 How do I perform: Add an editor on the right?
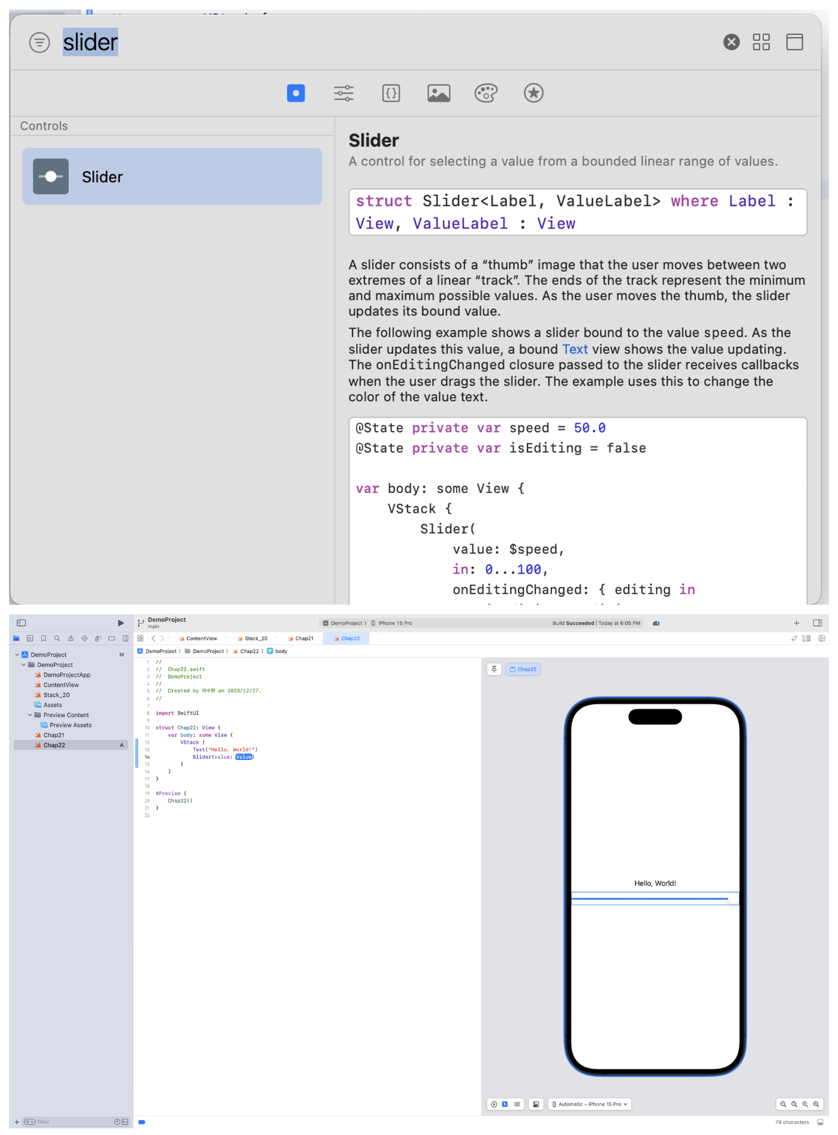point(822,638)
